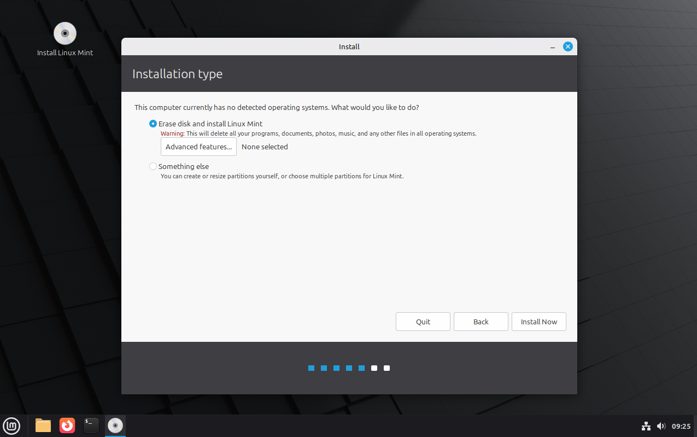
Task: Click Install Now to proceed
Action: (x=538, y=322)
